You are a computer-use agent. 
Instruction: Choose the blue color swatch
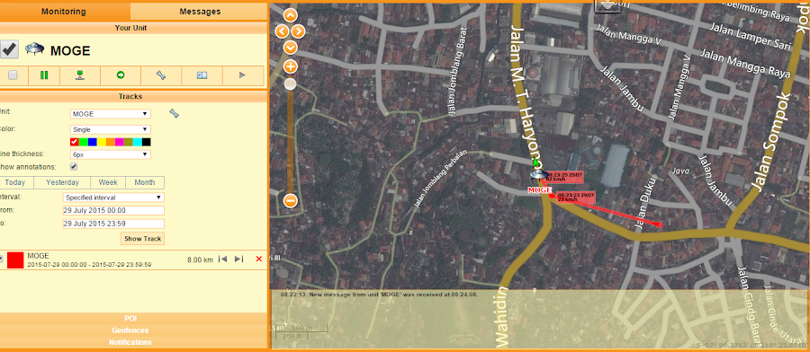[93, 142]
